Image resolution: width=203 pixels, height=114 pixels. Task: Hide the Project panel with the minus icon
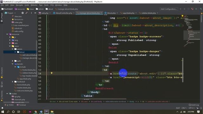click(35, 13)
